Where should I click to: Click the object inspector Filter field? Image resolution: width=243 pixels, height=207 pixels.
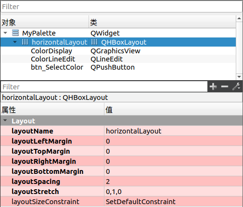click(121, 7)
